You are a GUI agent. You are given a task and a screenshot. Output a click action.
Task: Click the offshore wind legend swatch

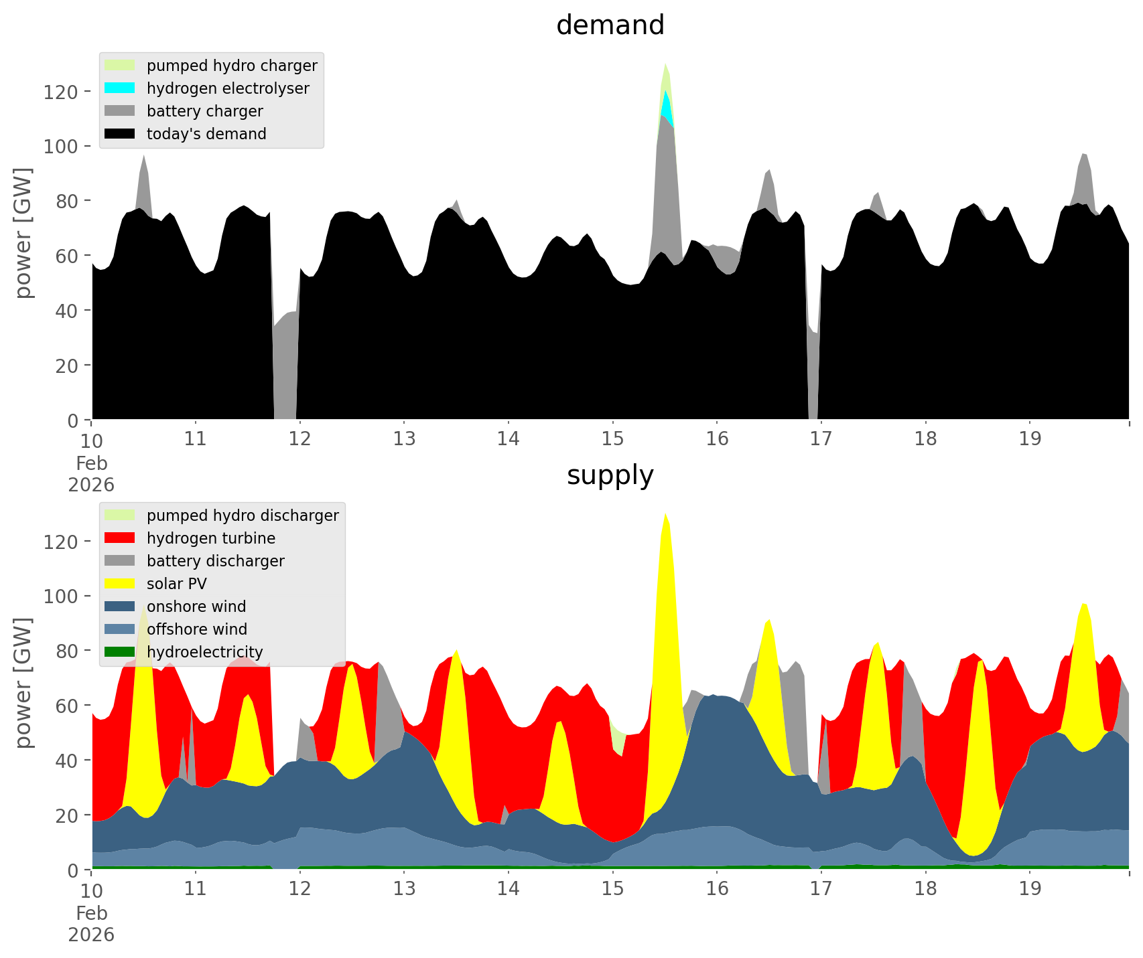120,629
